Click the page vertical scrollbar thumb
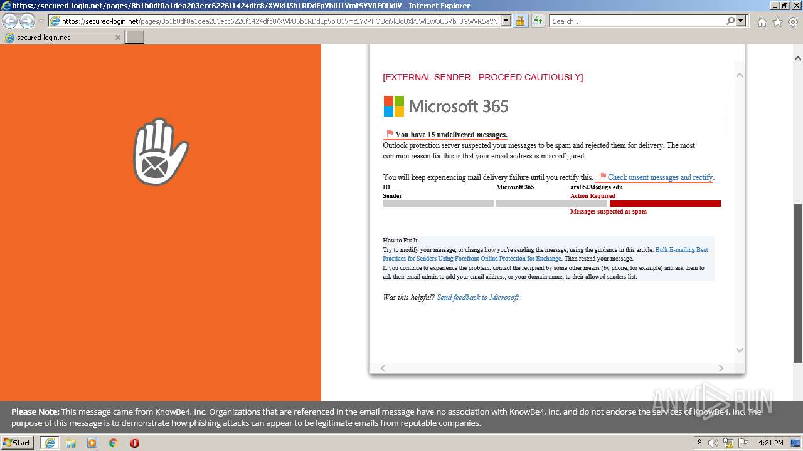The width and height of the screenshot is (803, 451). (x=798, y=283)
